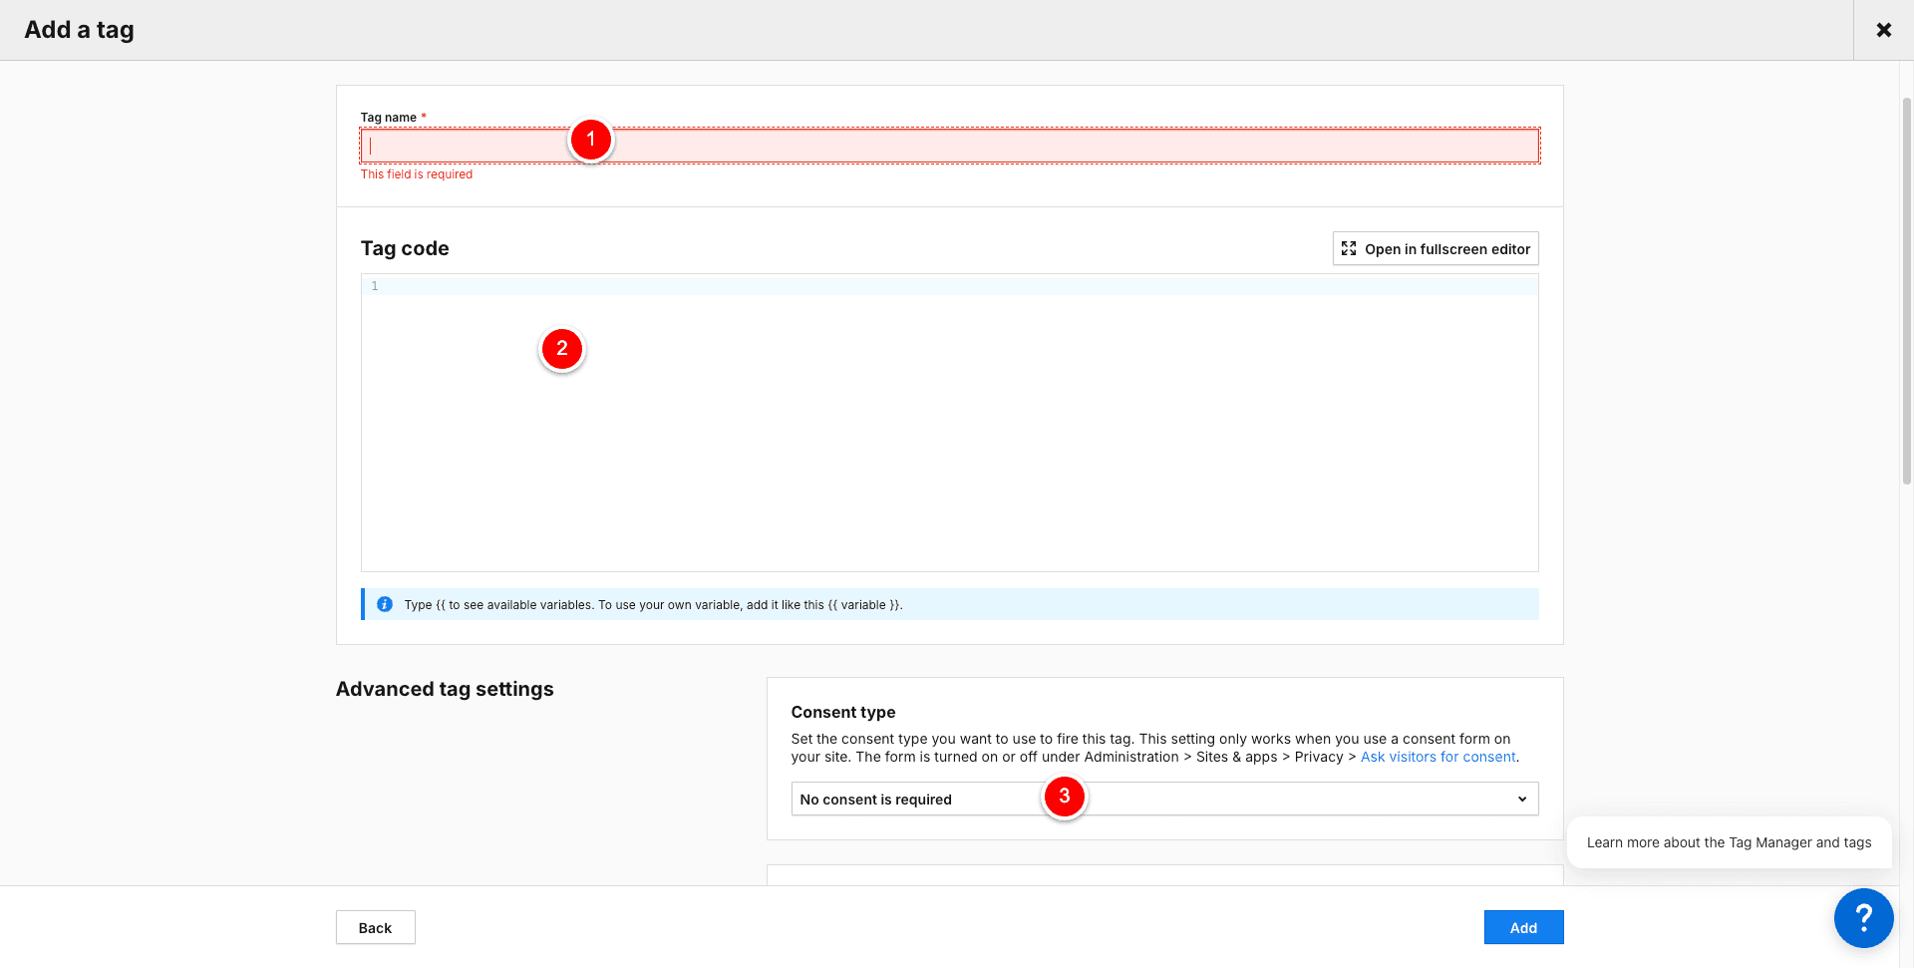Click the This field is required error text
This screenshot has height=968, width=1914.
417,174
